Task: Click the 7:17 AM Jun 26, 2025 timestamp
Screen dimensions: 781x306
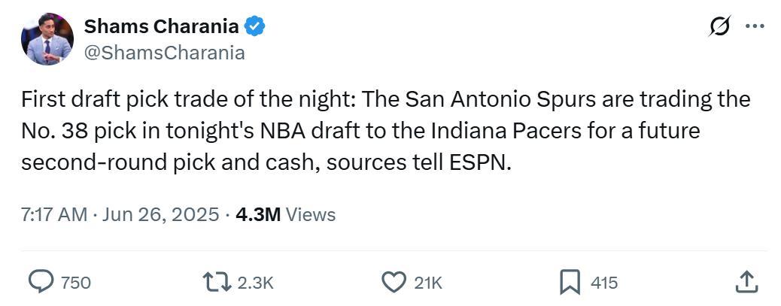Action: pos(120,214)
